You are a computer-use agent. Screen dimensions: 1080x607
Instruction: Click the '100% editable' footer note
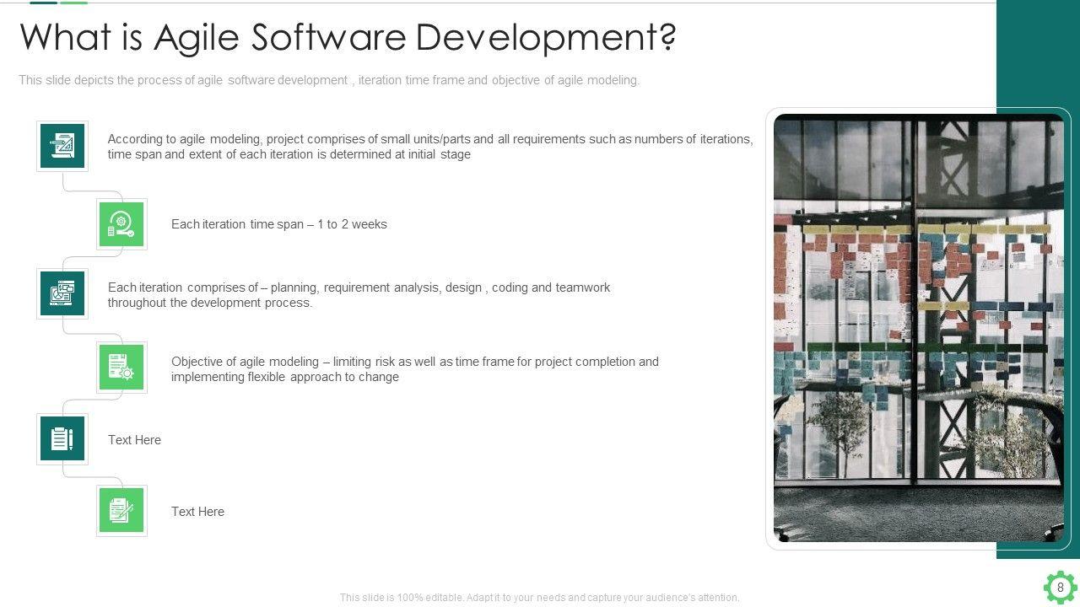(x=539, y=597)
